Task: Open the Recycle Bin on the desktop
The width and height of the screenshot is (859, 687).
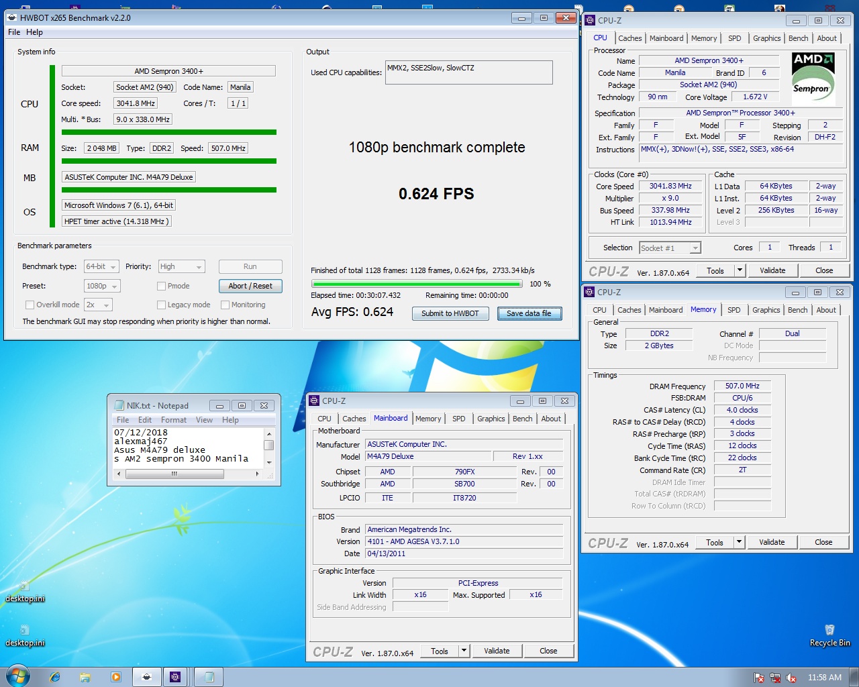Action: point(829,635)
